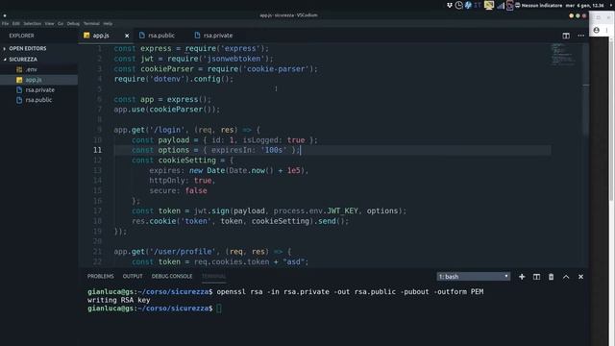The width and height of the screenshot is (615, 346).
Task: Switch to the rsa.private editor tab
Action: click(218, 36)
